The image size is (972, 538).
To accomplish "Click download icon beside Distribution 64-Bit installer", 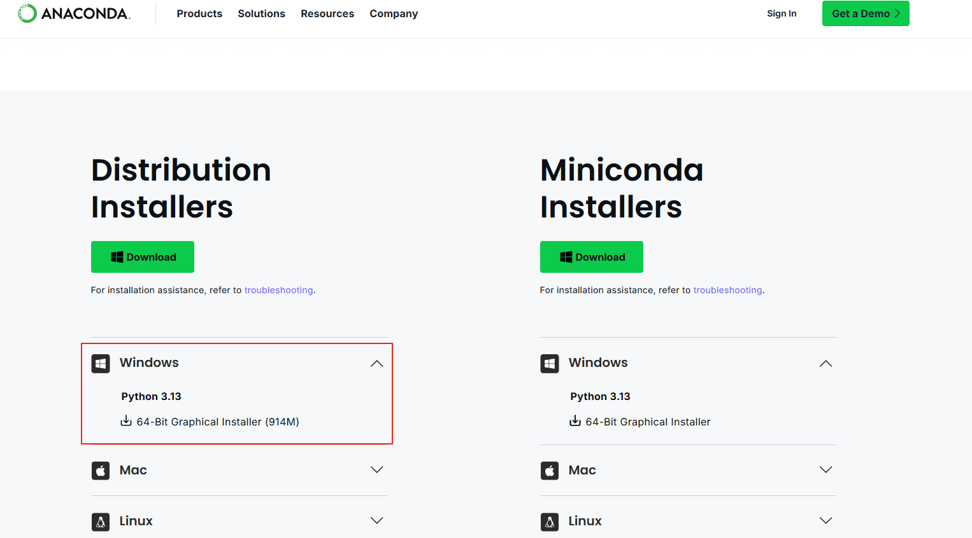I will 126,421.
